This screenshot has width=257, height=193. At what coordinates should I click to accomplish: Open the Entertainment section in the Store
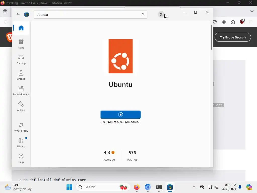(21, 91)
